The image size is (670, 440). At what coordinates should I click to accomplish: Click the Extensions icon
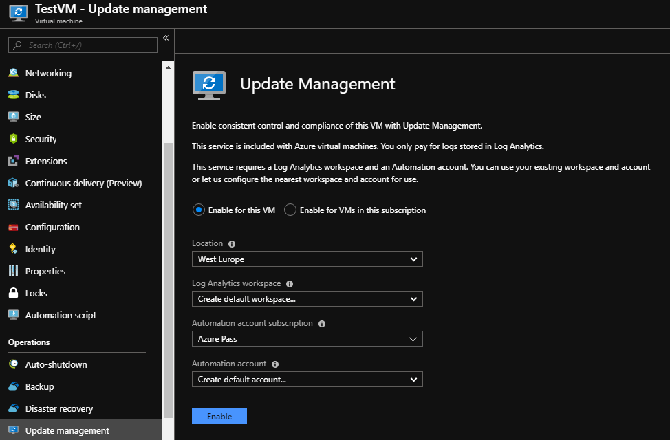pyautogui.click(x=13, y=161)
